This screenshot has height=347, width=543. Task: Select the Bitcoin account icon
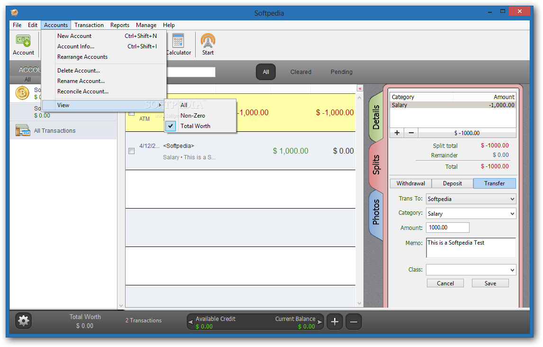click(x=22, y=93)
